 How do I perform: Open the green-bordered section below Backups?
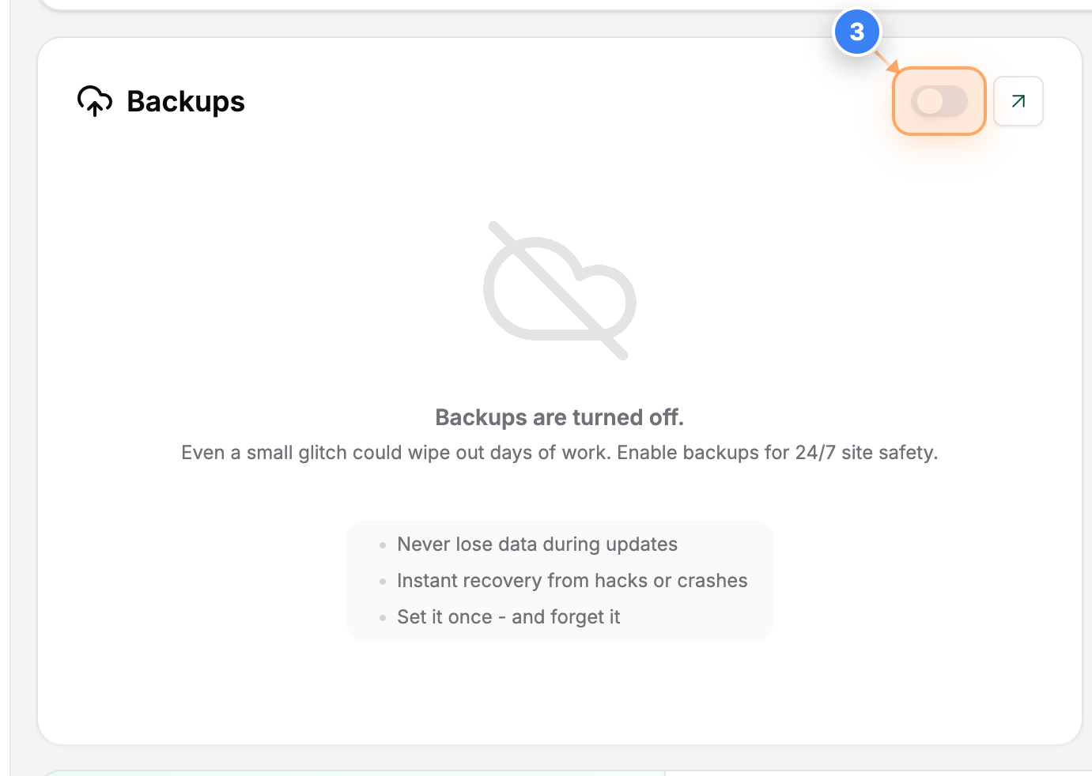point(356,773)
